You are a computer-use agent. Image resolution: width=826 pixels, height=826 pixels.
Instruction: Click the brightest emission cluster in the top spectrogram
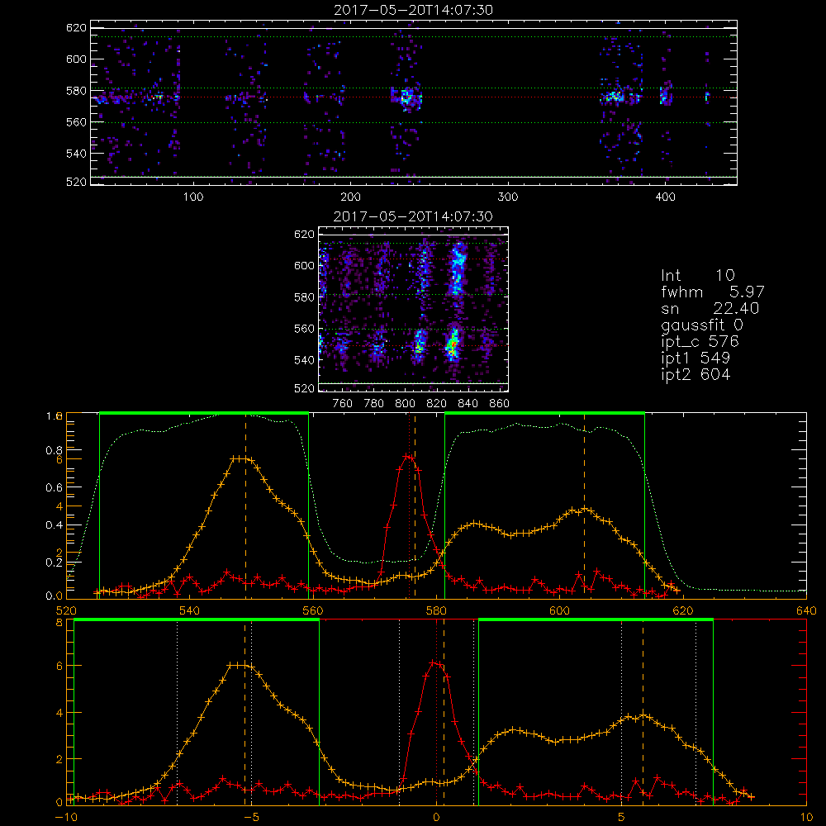pyautogui.click(x=406, y=98)
